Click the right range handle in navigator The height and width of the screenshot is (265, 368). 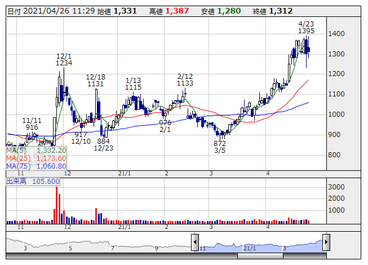pyautogui.click(x=326, y=241)
